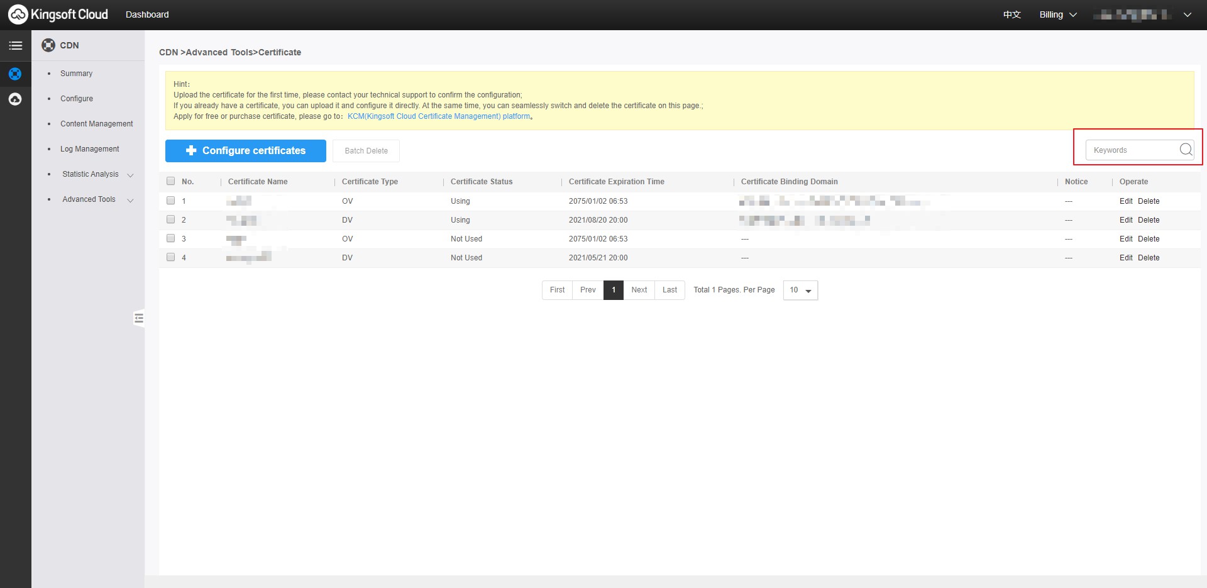
Task: Click Certificate Status column header
Action: tap(482, 182)
